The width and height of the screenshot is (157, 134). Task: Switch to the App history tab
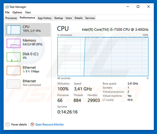(44, 18)
